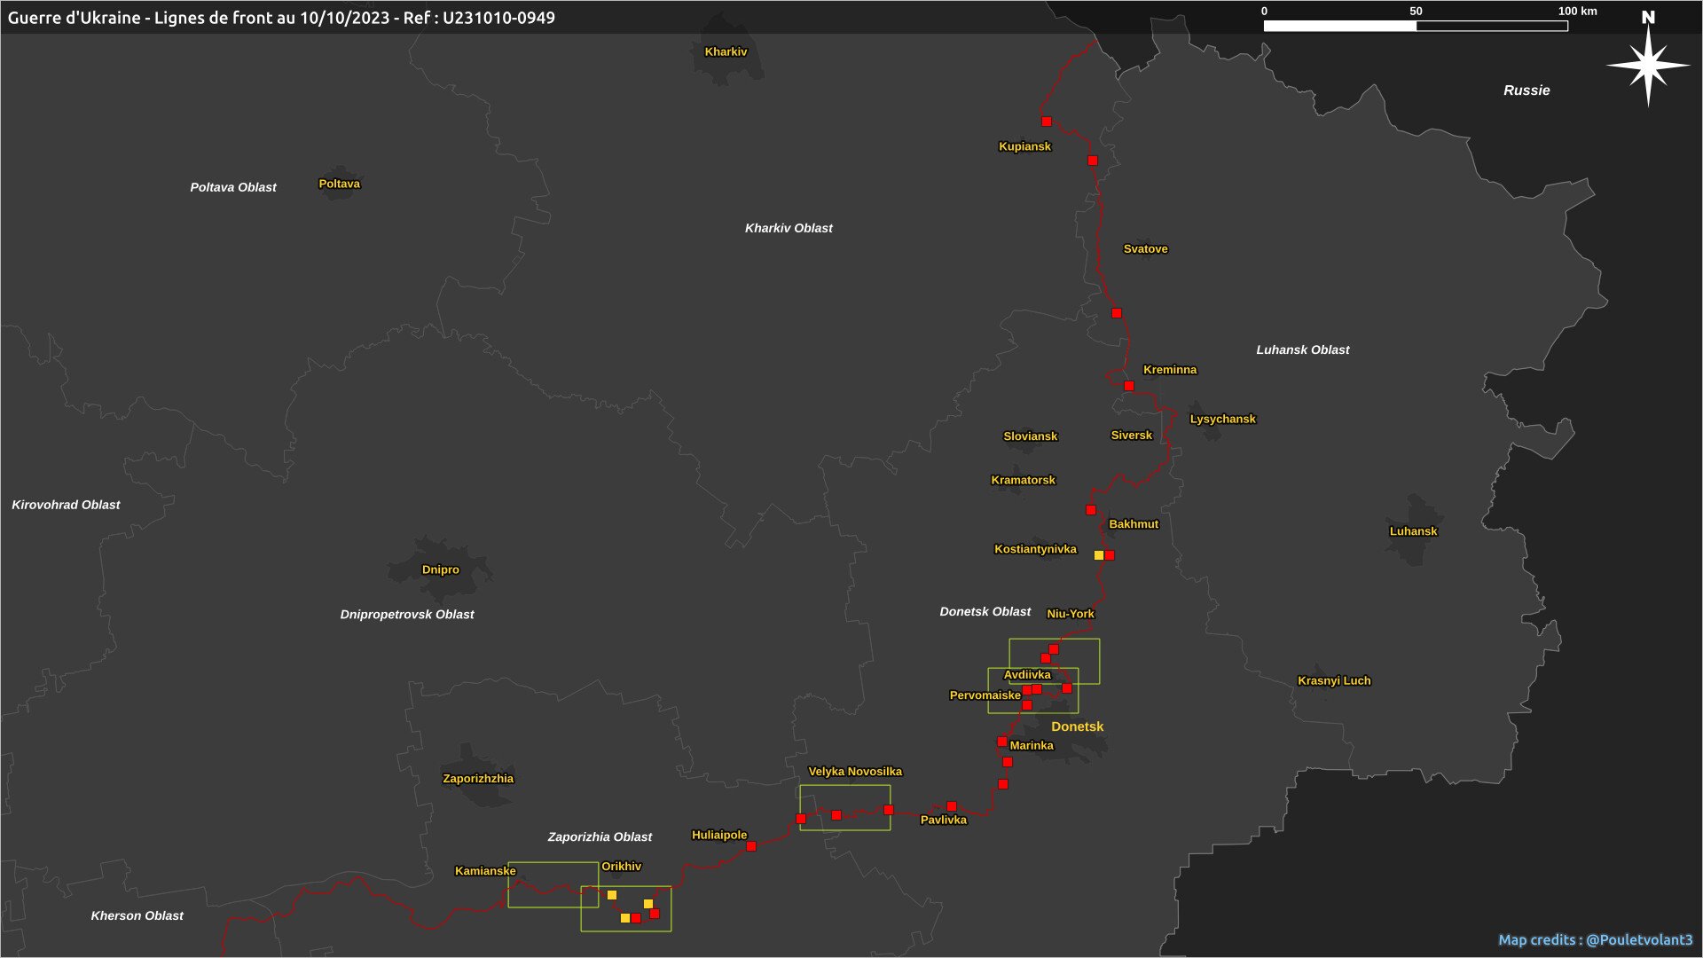Click the 50 mark on the scale bar
The width and height of the screenshot is (1703, 958).
pos(1416,12)
